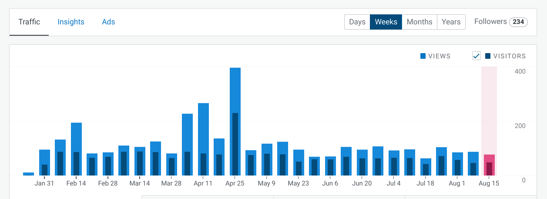The image size is (547, 199).
Task: Click the Jun 20 week bar
Action: point(362,162)
